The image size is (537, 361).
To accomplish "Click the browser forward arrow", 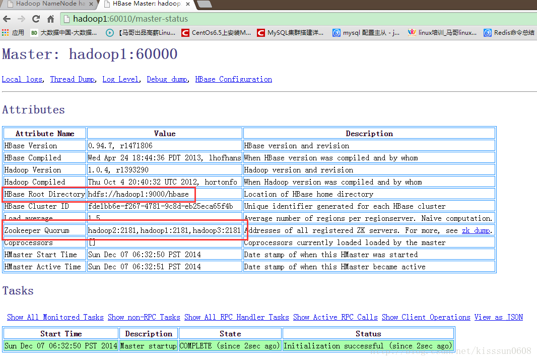I will (x=21, y=19).
